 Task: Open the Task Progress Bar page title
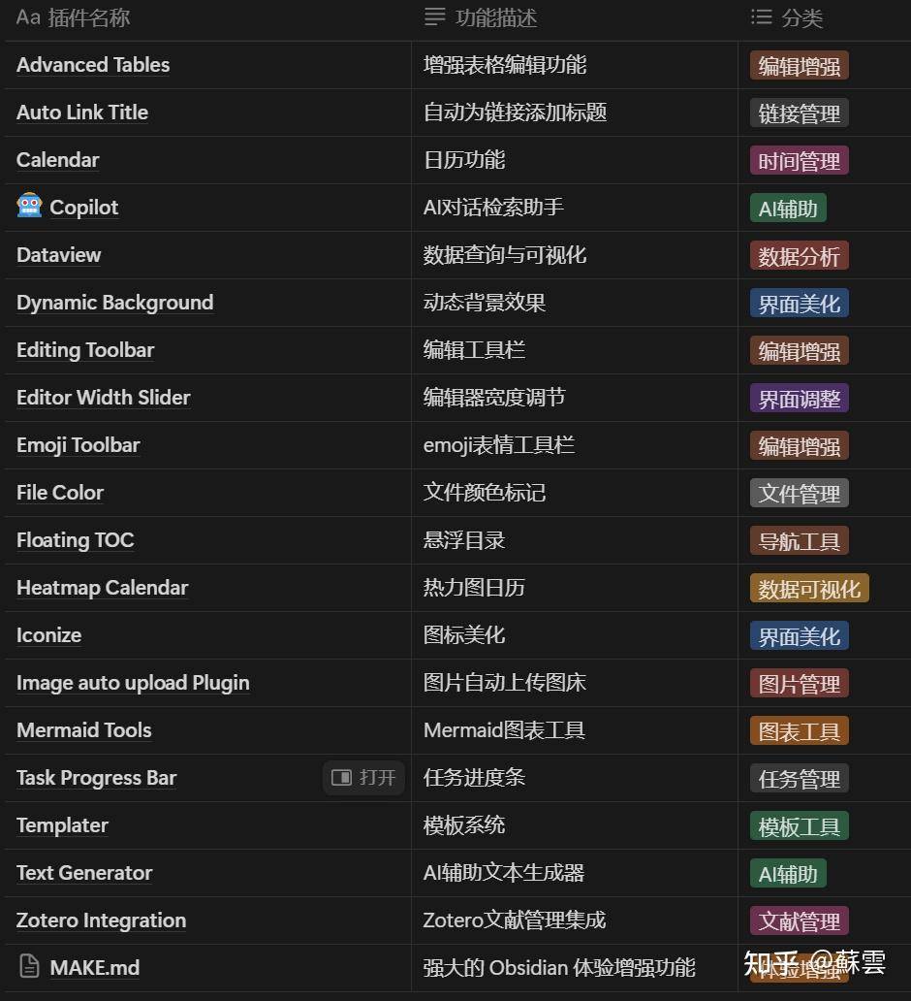click(x=96, y=778)
